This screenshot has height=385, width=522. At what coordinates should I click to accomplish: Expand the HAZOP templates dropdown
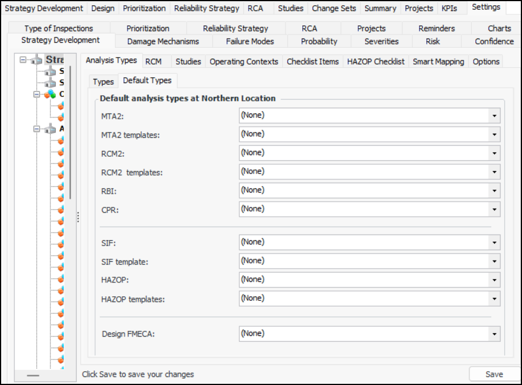pos(494,299)
